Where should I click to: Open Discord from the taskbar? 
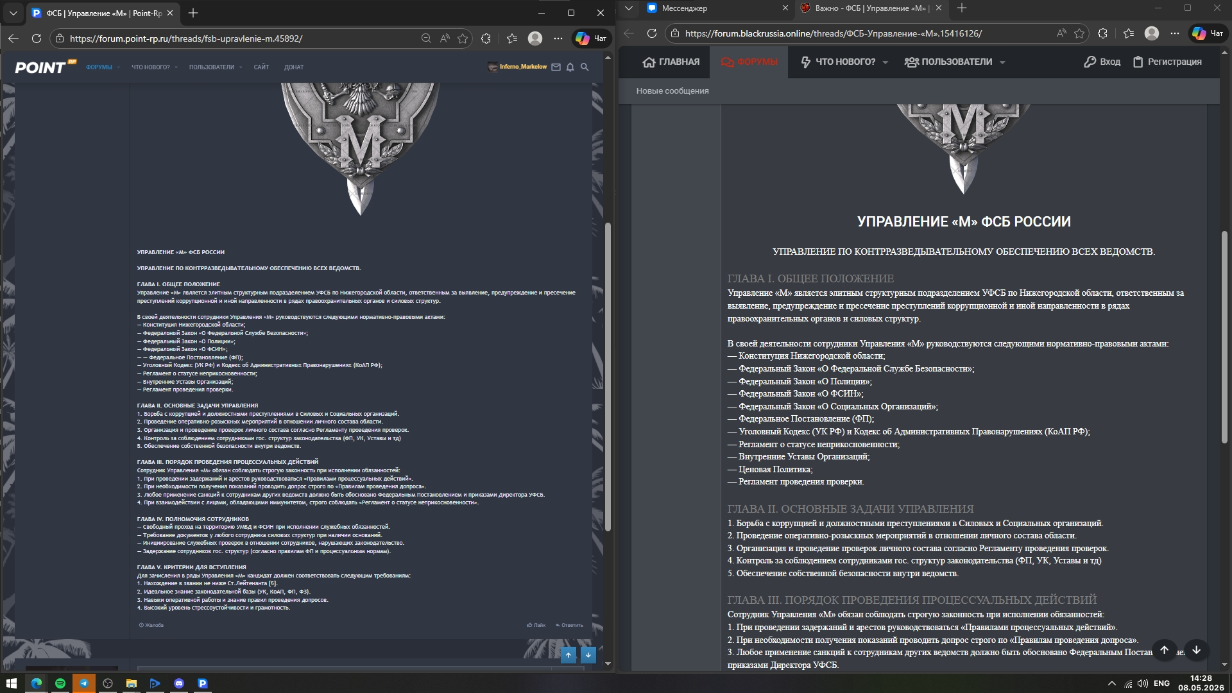click(x=179, y=683)
